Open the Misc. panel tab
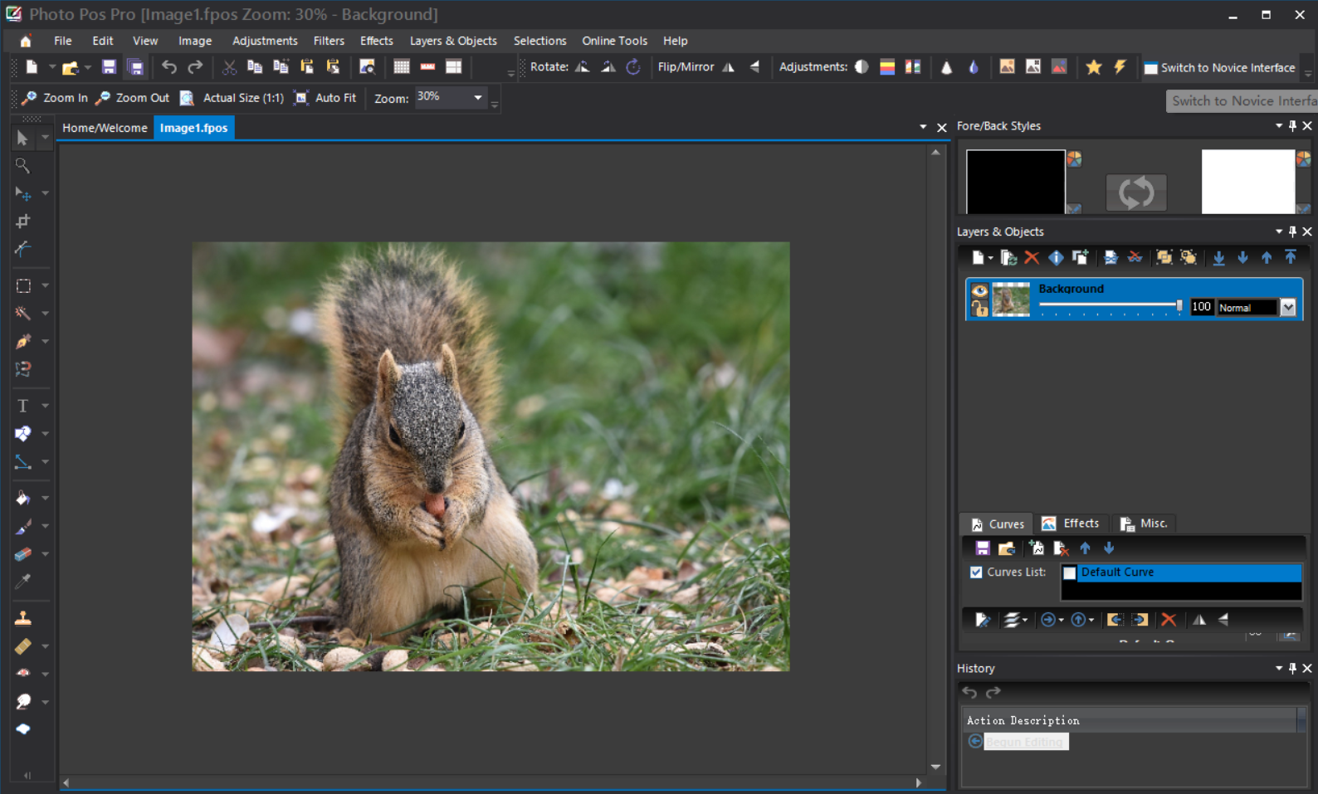 click(1145, 524)
